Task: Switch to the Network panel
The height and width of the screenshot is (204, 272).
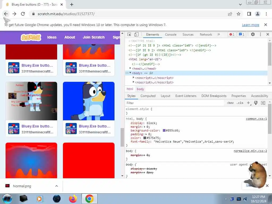Action: point(206,35)
